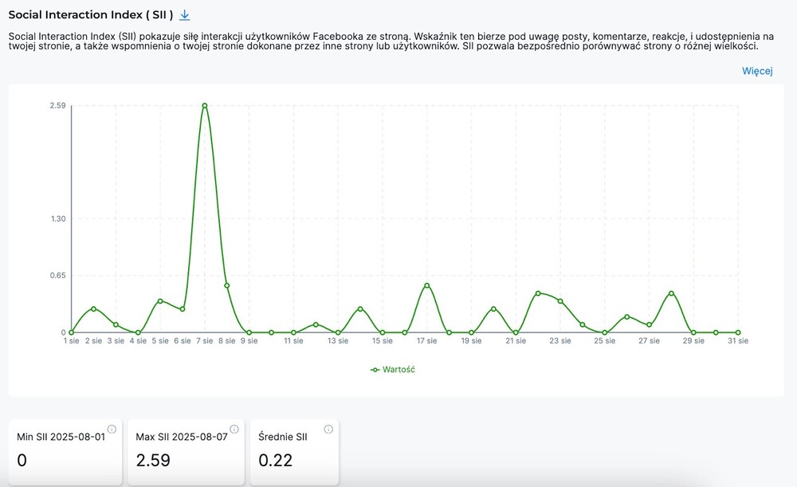This screenshot has width=797, height=487.
Task: Download the Social Interaction Index chart
Action: coord(185,15)
